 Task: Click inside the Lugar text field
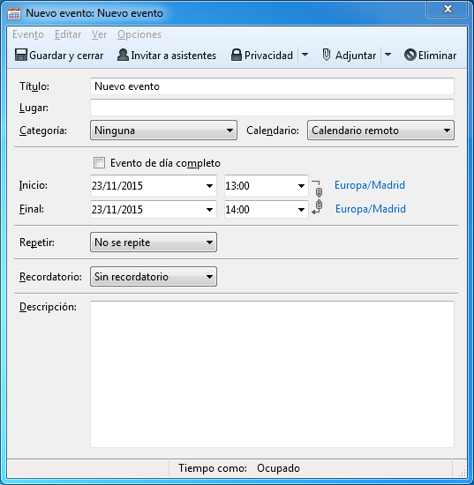coord(272,108)
